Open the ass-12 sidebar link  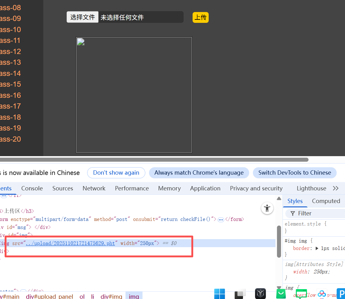point(10,52)
